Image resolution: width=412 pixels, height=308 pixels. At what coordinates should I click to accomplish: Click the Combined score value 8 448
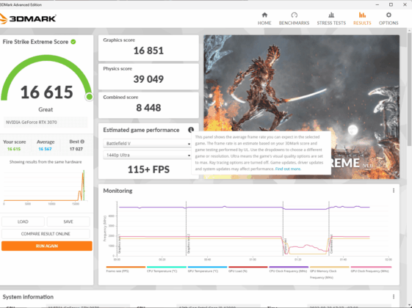148,108
